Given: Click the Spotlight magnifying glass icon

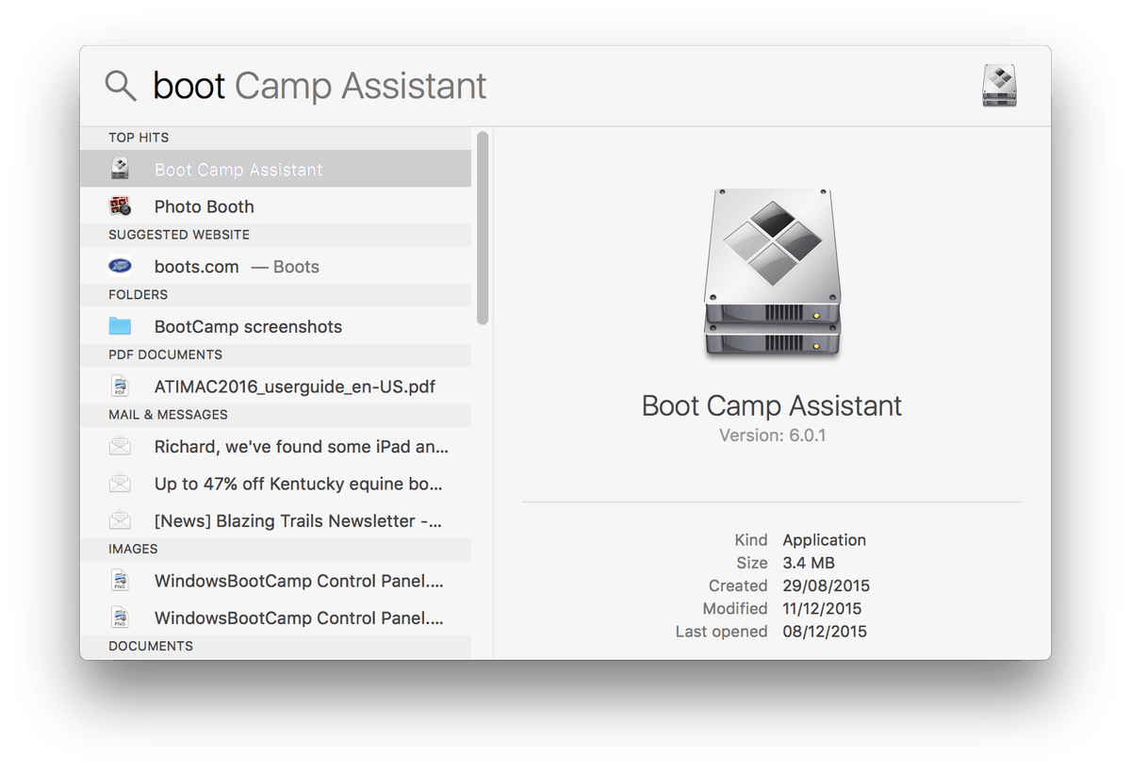Looking at the screenshot, I should pyautogui.click(x=121, y=86).
